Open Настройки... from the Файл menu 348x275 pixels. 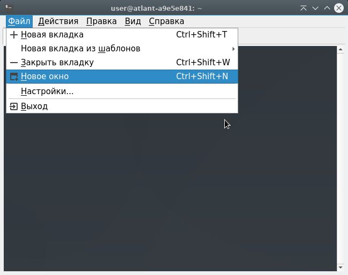coord(122,91)
